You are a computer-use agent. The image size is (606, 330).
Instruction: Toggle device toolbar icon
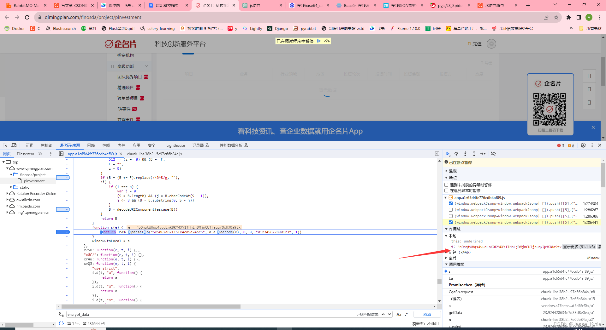pyautogui.click(x=14, y=145)
